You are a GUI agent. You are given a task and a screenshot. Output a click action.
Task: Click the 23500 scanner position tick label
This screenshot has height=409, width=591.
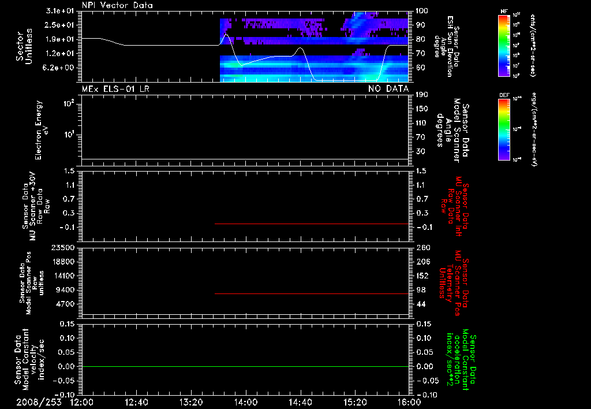pyautogui.click(x=63, y=248)
